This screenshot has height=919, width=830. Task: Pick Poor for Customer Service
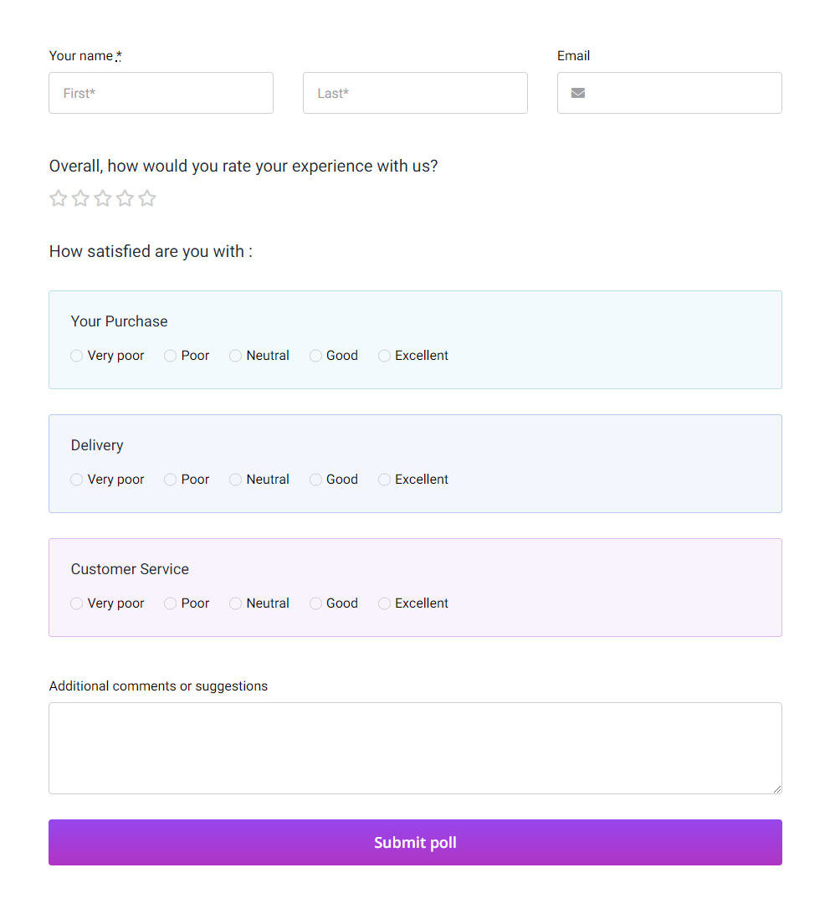click(x=171, y=603)
